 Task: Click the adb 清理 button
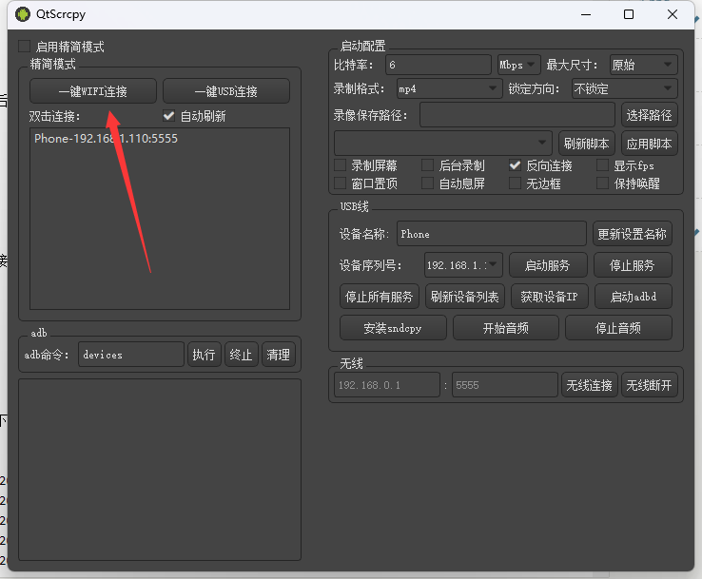[278, 355]
